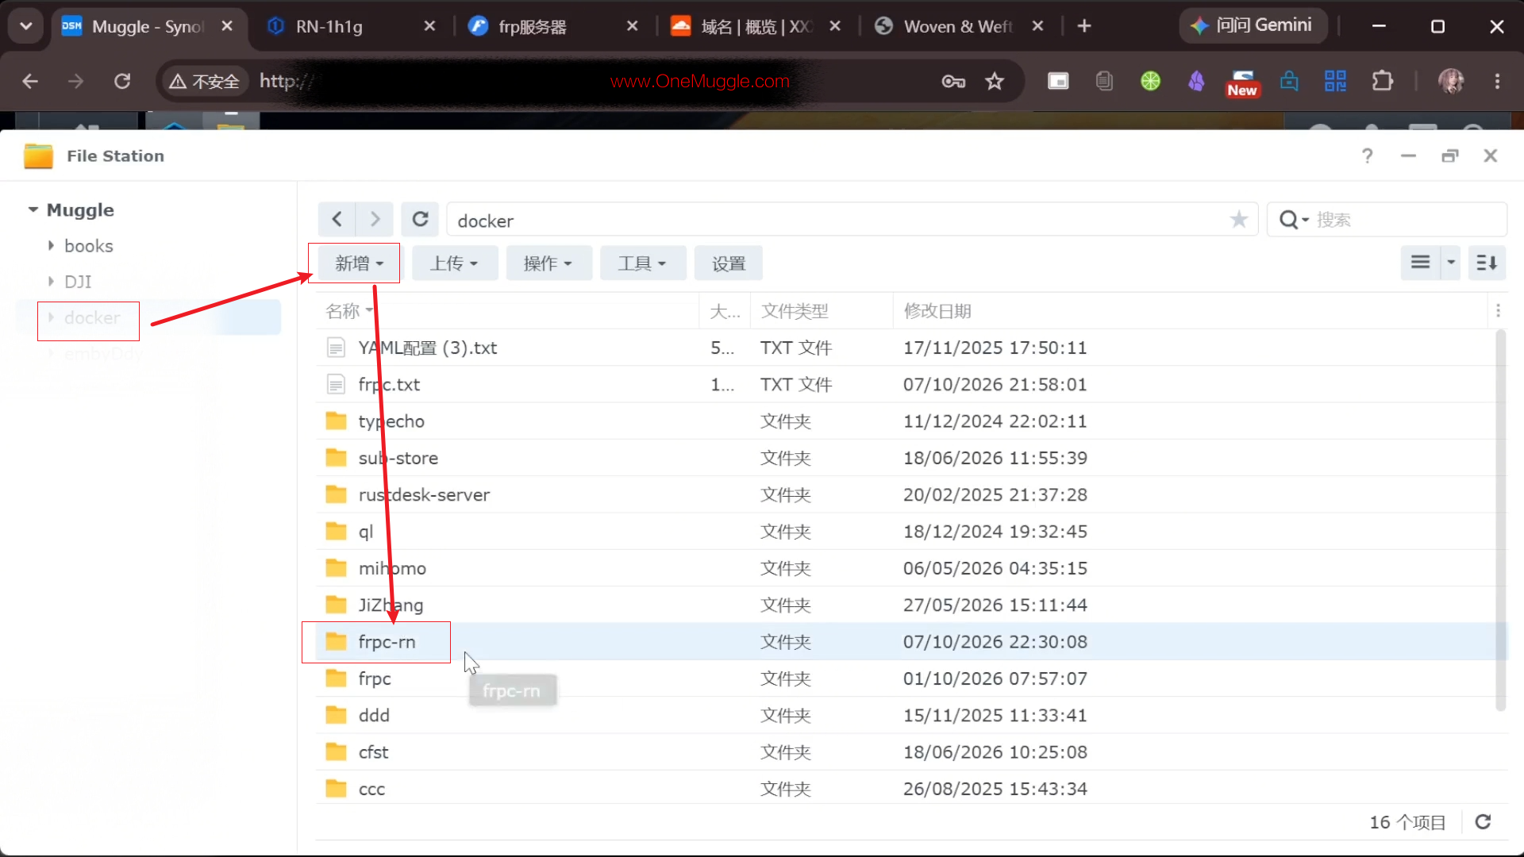Screen dimensions: 1524x857
Task: Click the 设置 button
Action: (x=729, y=263)
